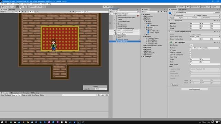Open the File menu
Screen dimensions: 221x124
[2, 4]
